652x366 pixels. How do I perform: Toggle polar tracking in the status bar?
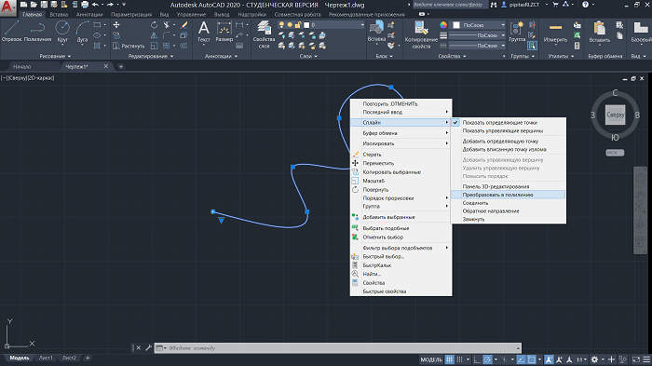(487, 359)
